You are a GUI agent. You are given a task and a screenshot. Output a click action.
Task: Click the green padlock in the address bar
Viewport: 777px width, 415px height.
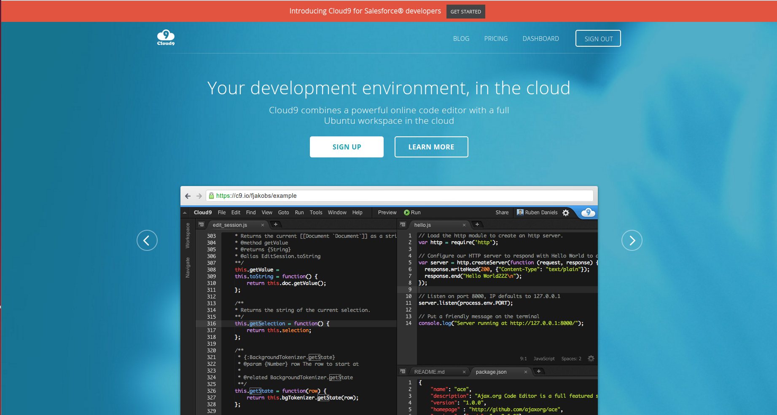point(212,196)
